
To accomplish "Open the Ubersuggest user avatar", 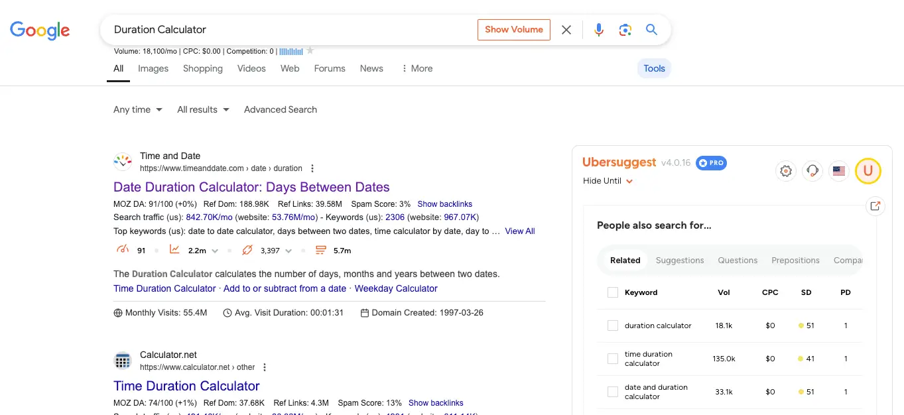I will coord(868,171).
